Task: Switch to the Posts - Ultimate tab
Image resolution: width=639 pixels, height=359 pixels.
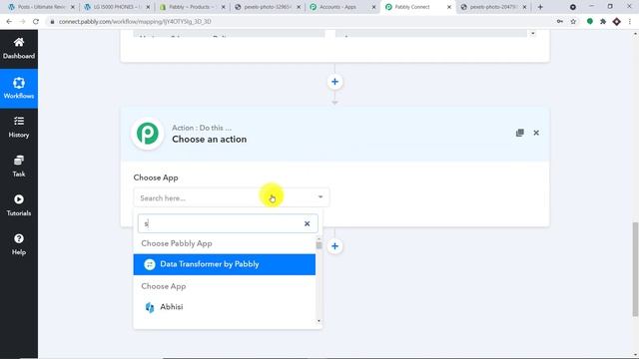Action: pos(41,7)
